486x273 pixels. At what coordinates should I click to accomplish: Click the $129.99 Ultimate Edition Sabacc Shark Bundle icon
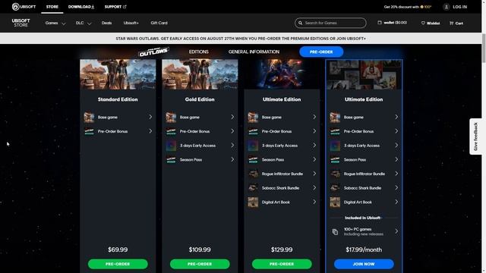click(x=253, y=188)
